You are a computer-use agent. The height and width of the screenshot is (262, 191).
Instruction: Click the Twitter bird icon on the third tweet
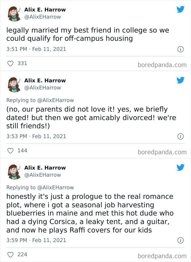pos(181,168)
